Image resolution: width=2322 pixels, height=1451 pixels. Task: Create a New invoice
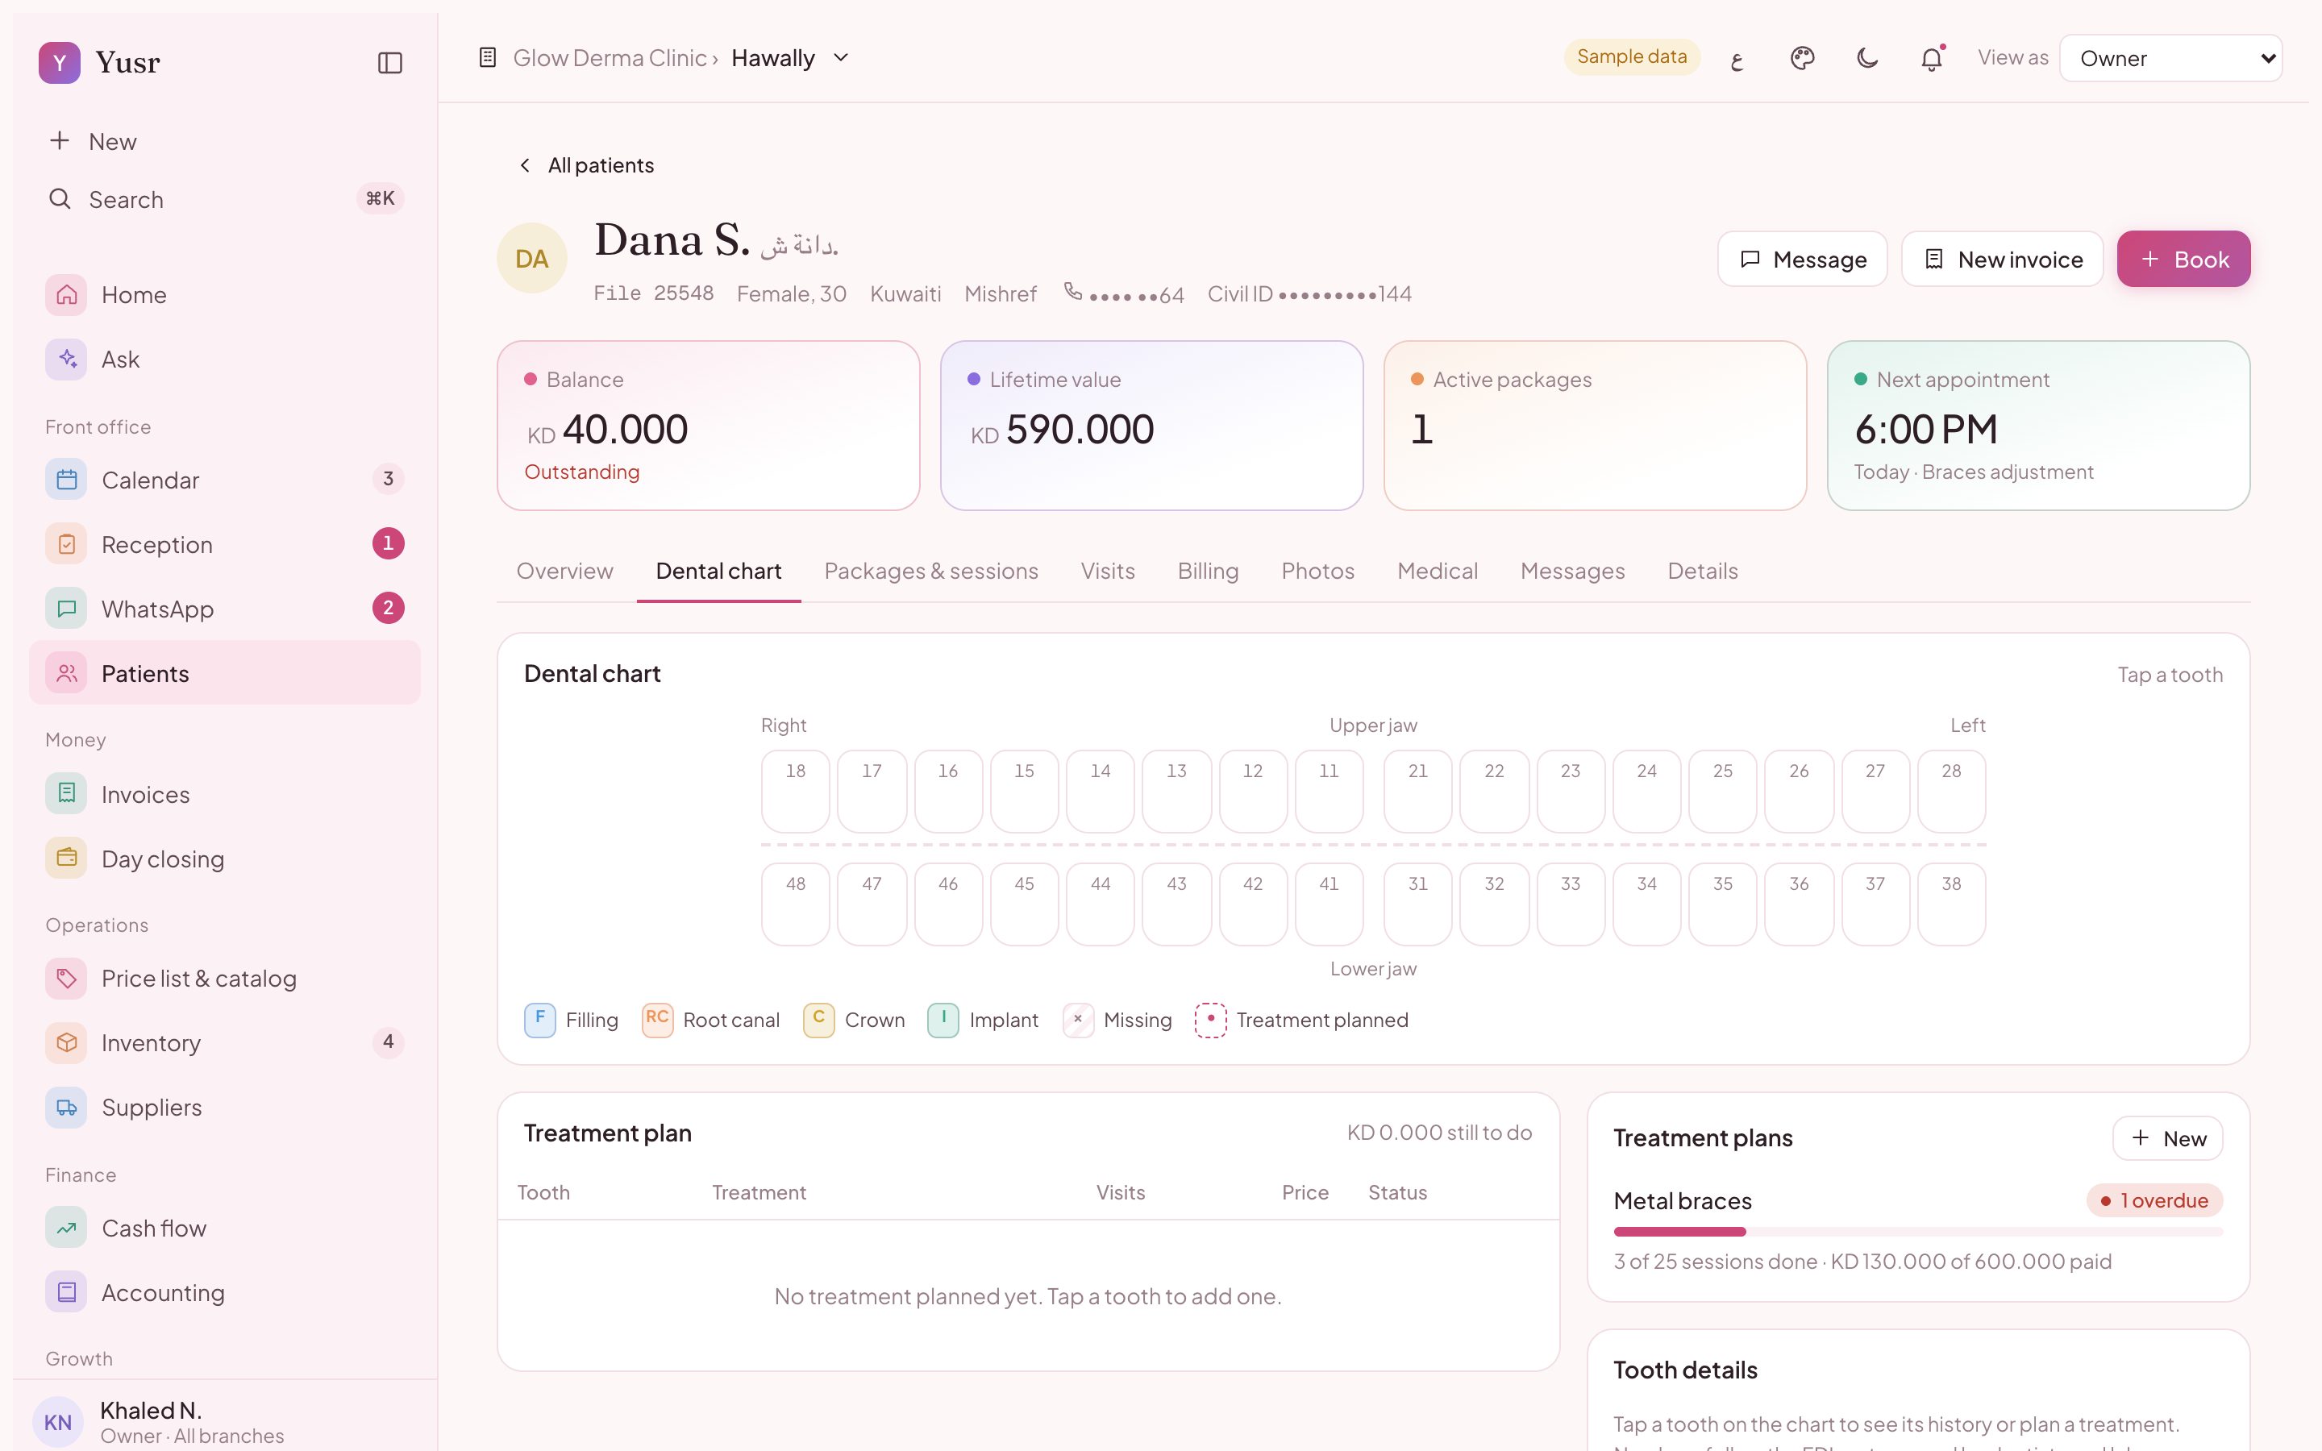click(x=2003, y=259)
